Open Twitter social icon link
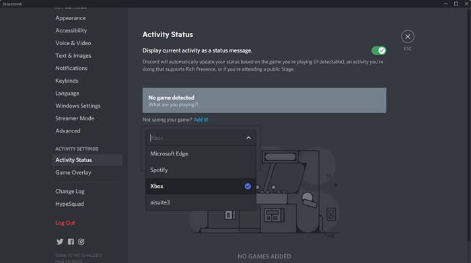Viewport: 471px width, 263px height. (60, 241)
